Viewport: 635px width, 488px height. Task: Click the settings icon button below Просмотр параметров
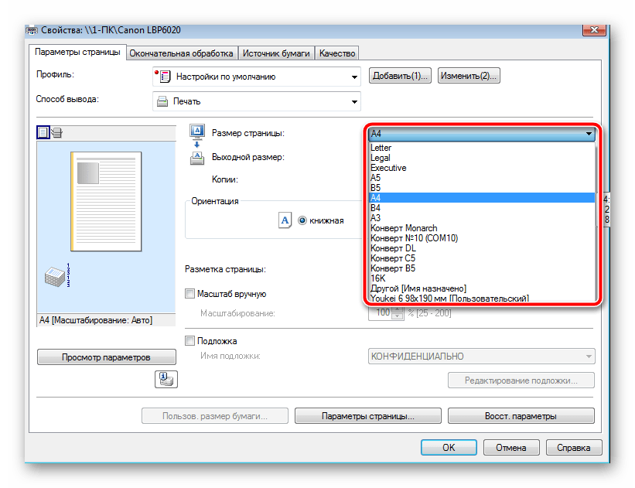167,379
